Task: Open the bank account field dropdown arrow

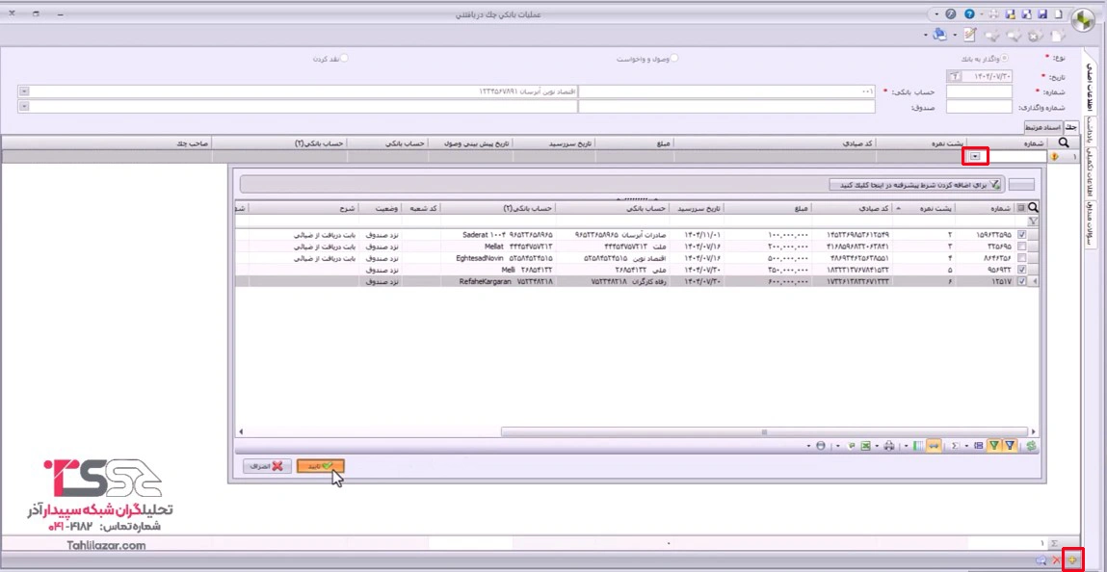Action: tap(24, 91)
